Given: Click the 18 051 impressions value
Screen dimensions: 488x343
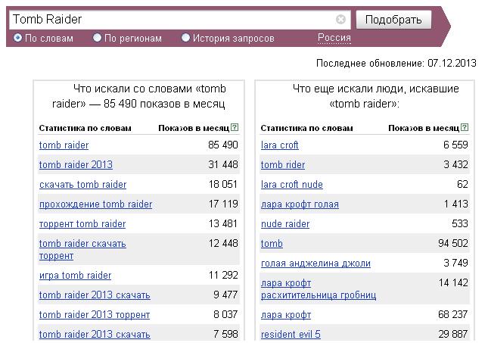Looking at the screenshot, I should pyautogui.click(x=223, y=184).
